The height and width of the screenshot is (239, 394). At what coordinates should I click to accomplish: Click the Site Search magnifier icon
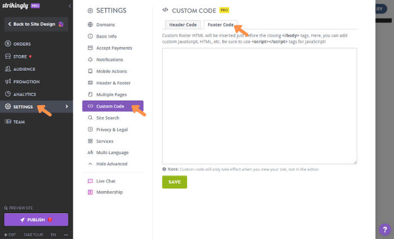pyautogui.click(x=90, y=118)
